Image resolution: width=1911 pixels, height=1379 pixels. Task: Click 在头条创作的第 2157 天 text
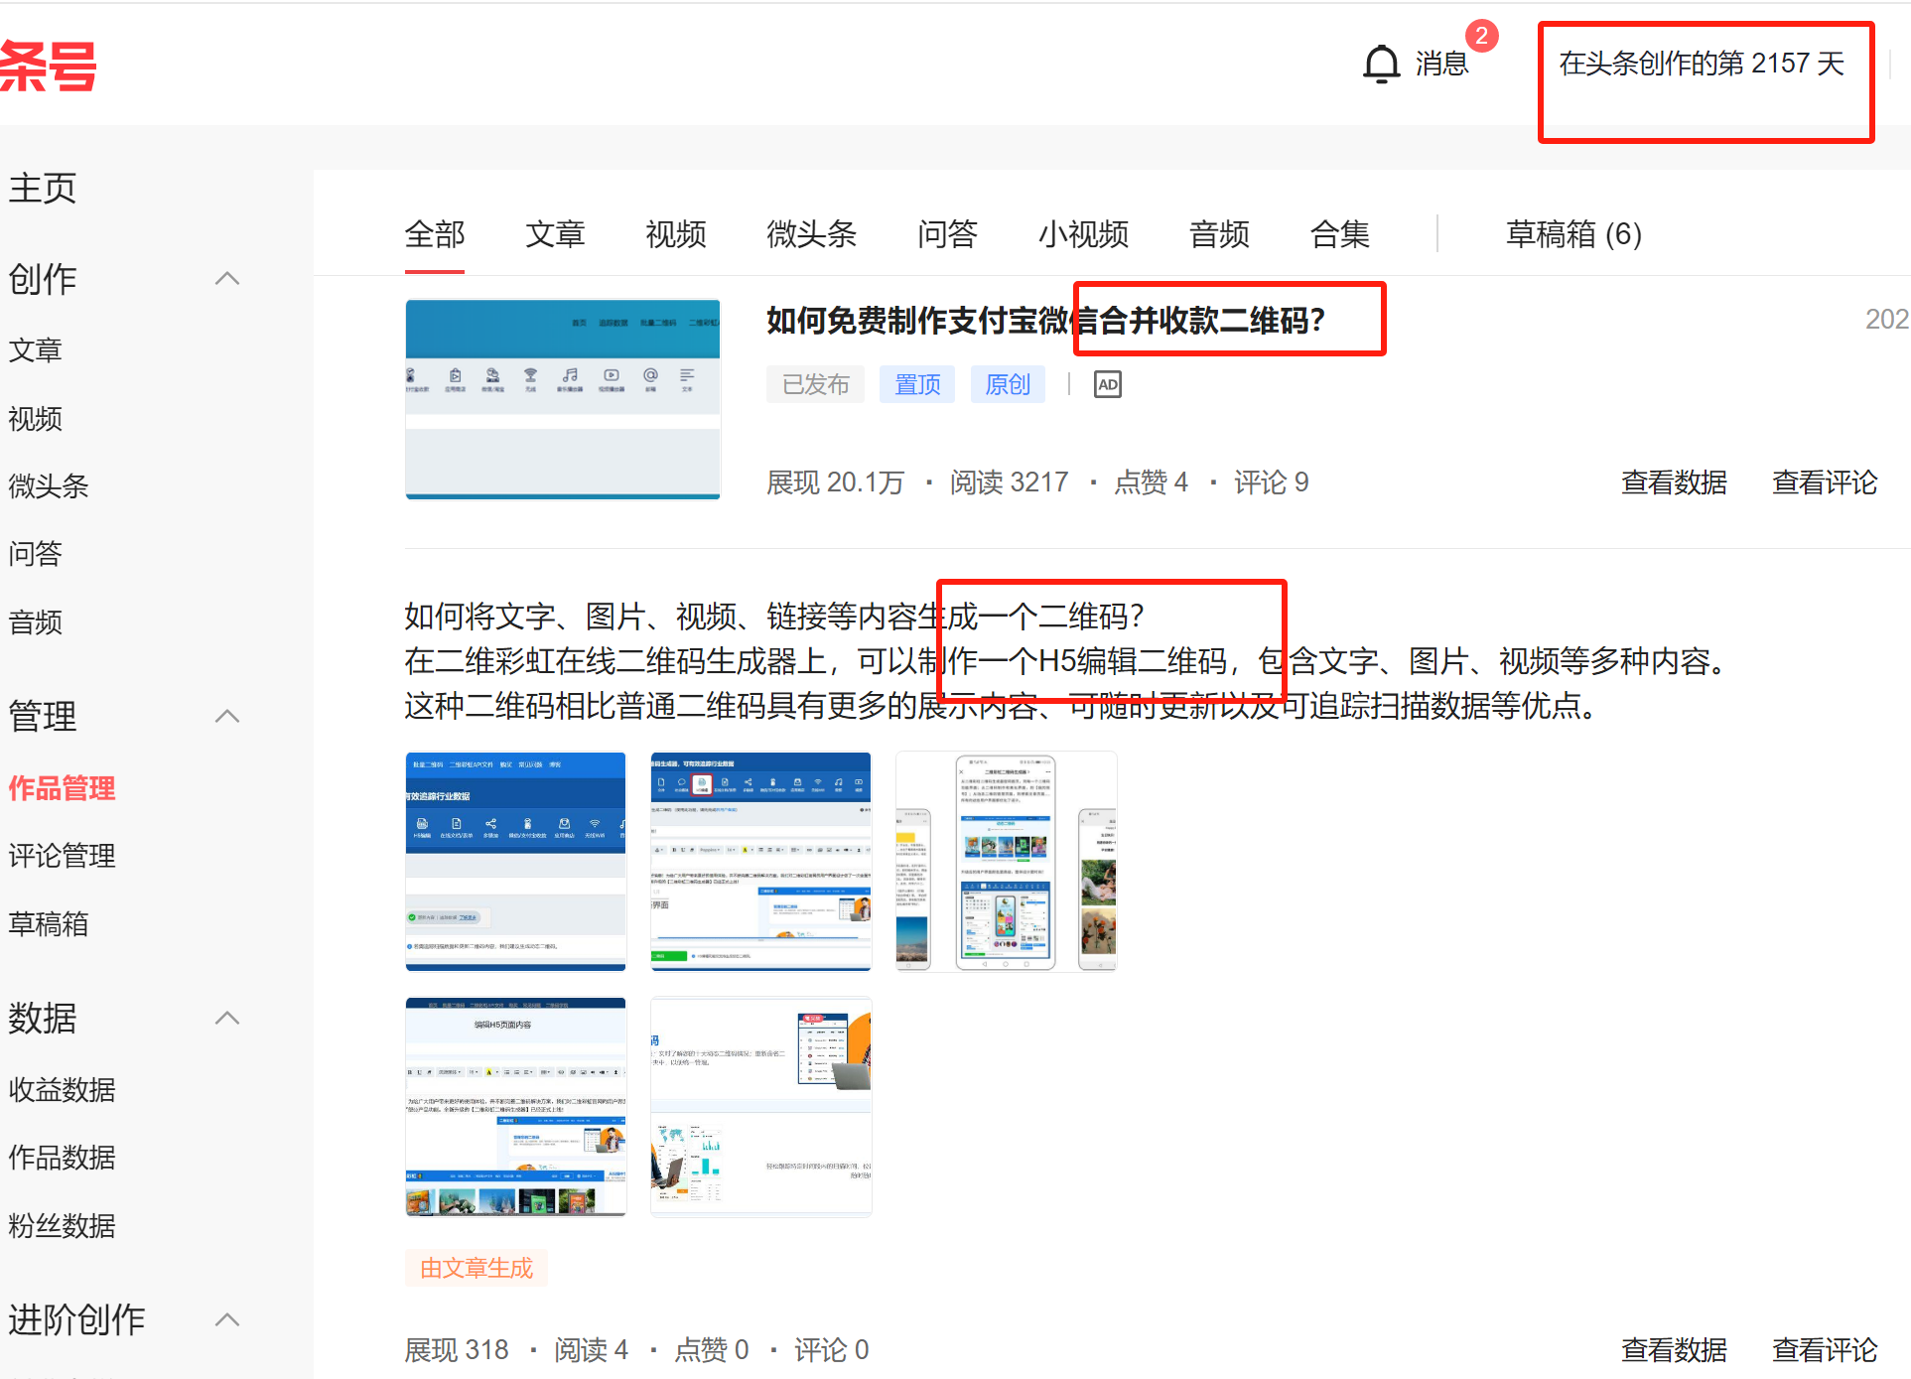(1702, 64)
